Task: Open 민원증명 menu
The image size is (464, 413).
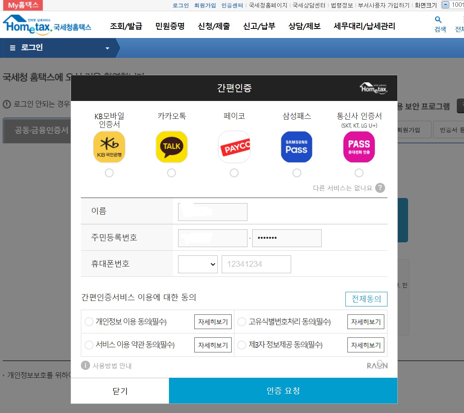Action: (x=170, y=26)
